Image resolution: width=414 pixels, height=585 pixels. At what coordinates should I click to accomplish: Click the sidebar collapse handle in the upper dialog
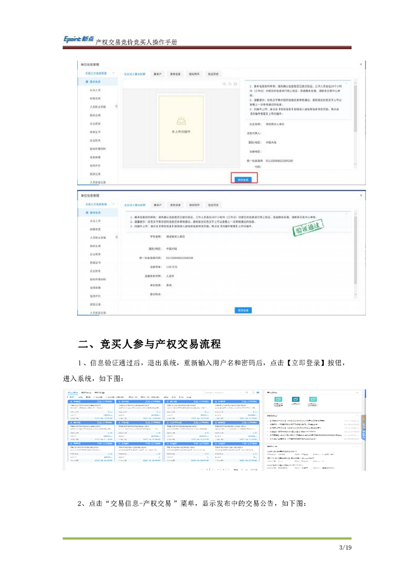[x=116, y=106]
